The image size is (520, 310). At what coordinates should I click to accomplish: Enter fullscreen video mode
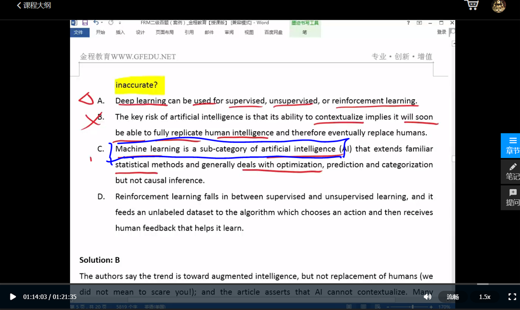click(x=512, y=297)
